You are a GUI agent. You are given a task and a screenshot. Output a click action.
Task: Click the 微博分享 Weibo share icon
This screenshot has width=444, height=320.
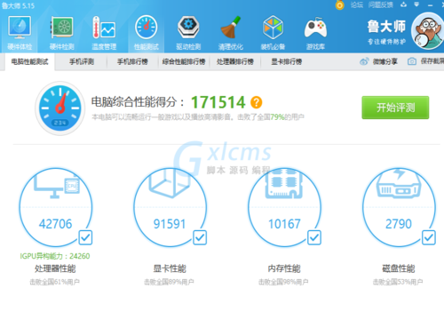(x=364, y=61)
